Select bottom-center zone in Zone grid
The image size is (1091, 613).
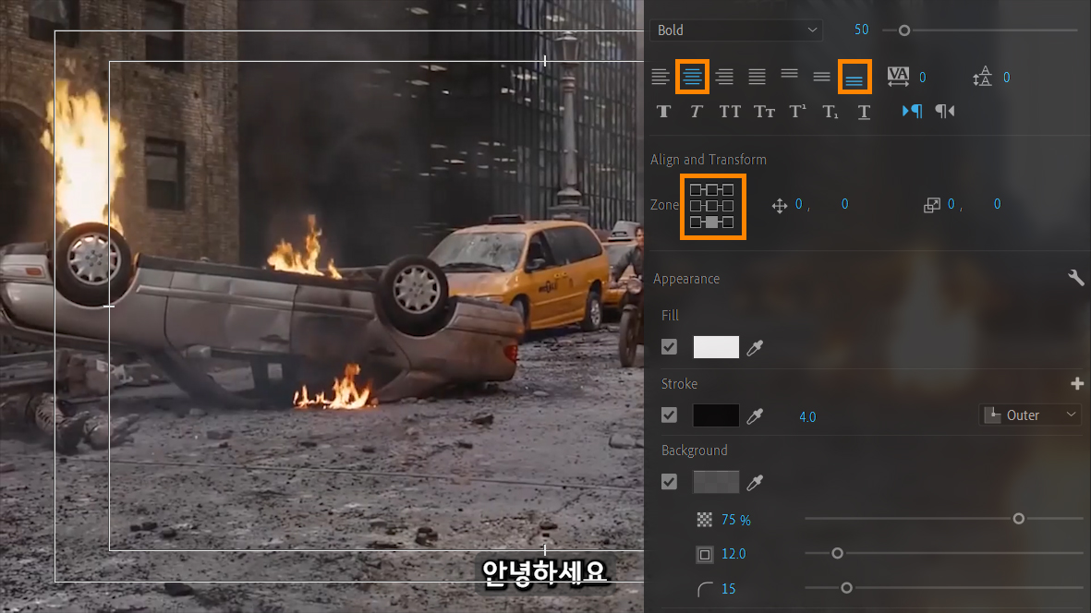click(711, 222)
